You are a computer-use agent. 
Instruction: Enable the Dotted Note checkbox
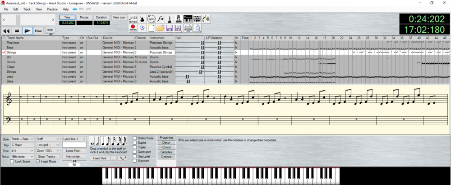point(134,138)
